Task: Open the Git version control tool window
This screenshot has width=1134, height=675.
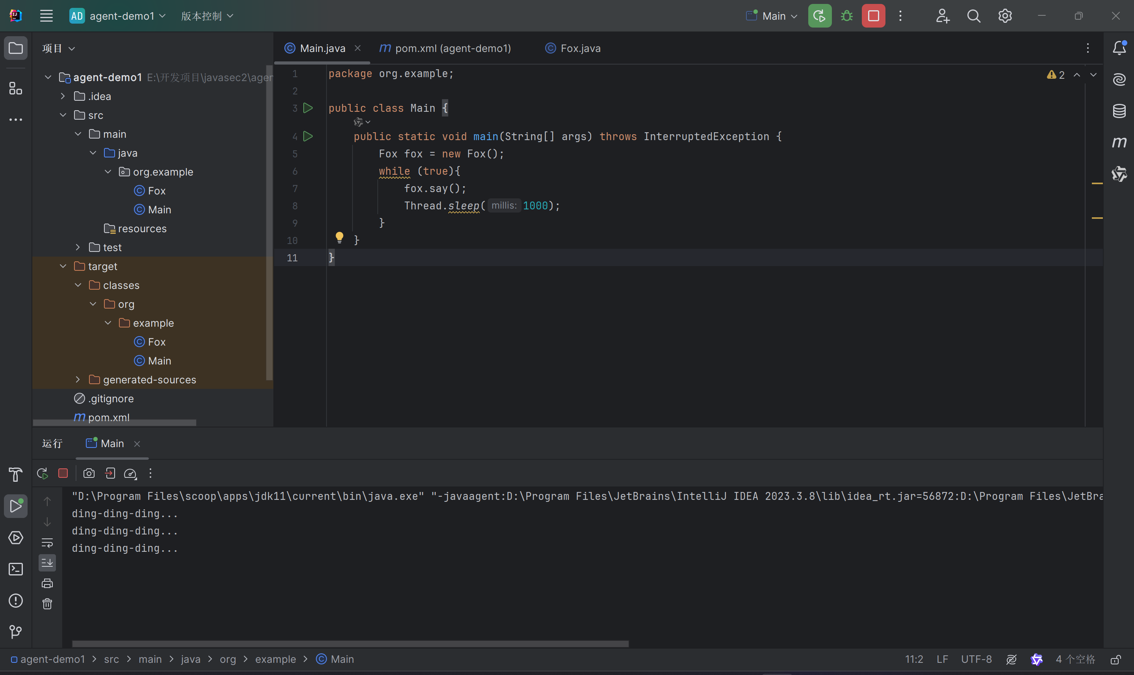Action: click(15, 632)
